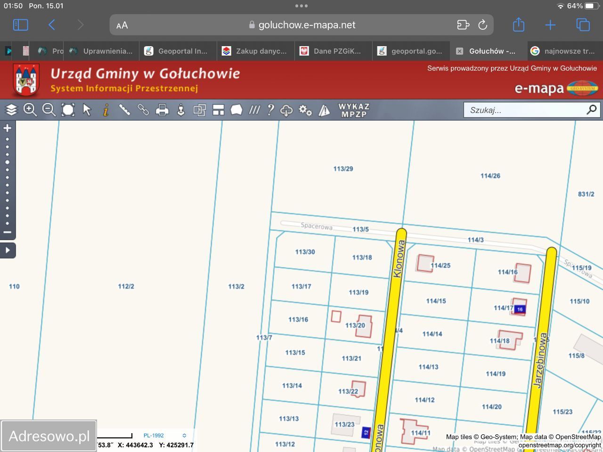Screen dimensions: 603x452
Task: Zoom in with the plus on zoom slider
Action: (7, 128)
